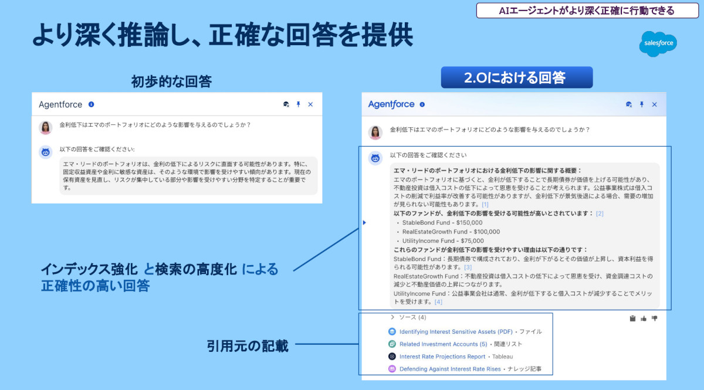Click the user avatar in left panel
The image size is (704, 390).
pyautogui.click(x=46, y=128)
